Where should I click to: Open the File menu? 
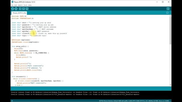click(12, 5)
